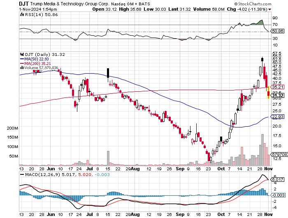Click the DJT ticker symbol in the title
This screenshot has width=288, height=218.
(24, 4)
